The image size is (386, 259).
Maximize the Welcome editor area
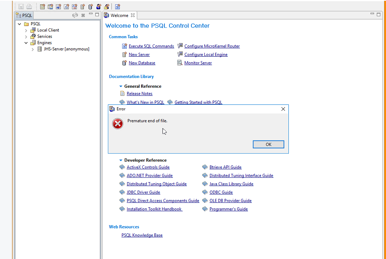coord(379,15)
